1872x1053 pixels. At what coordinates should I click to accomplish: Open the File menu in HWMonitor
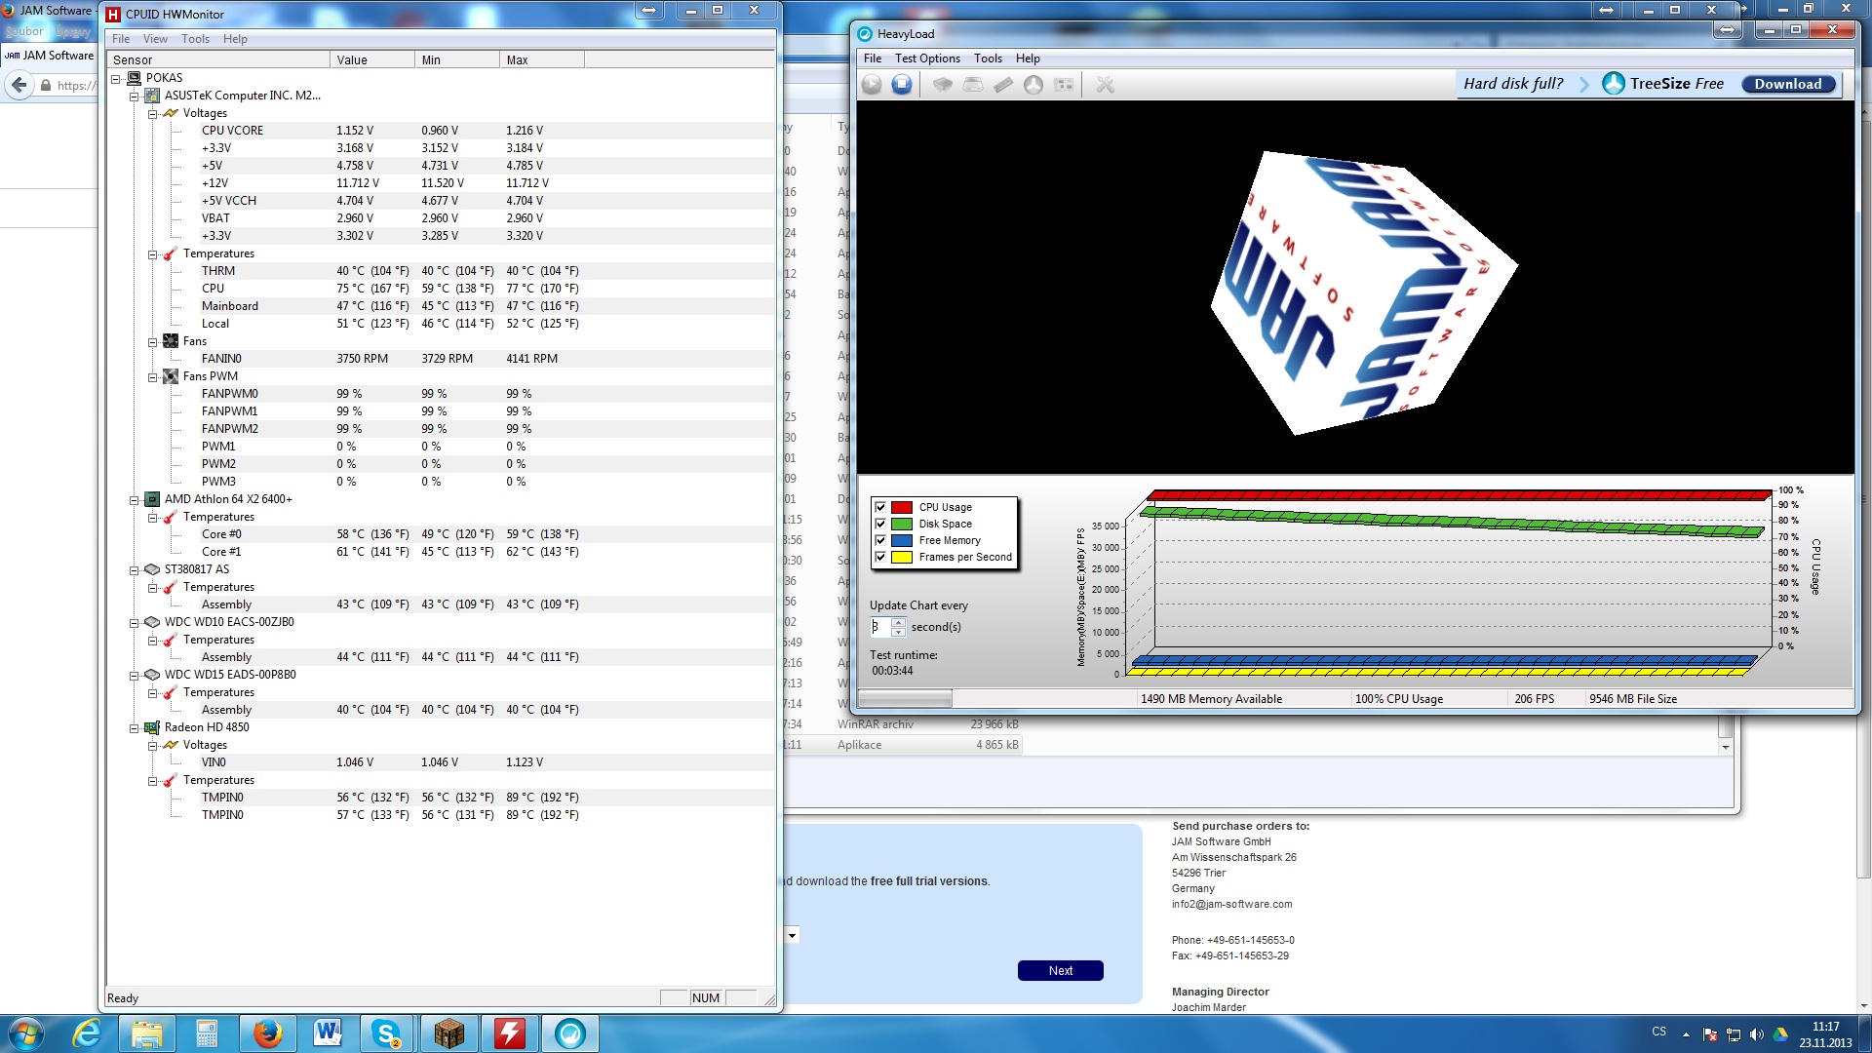pos(121,39)
